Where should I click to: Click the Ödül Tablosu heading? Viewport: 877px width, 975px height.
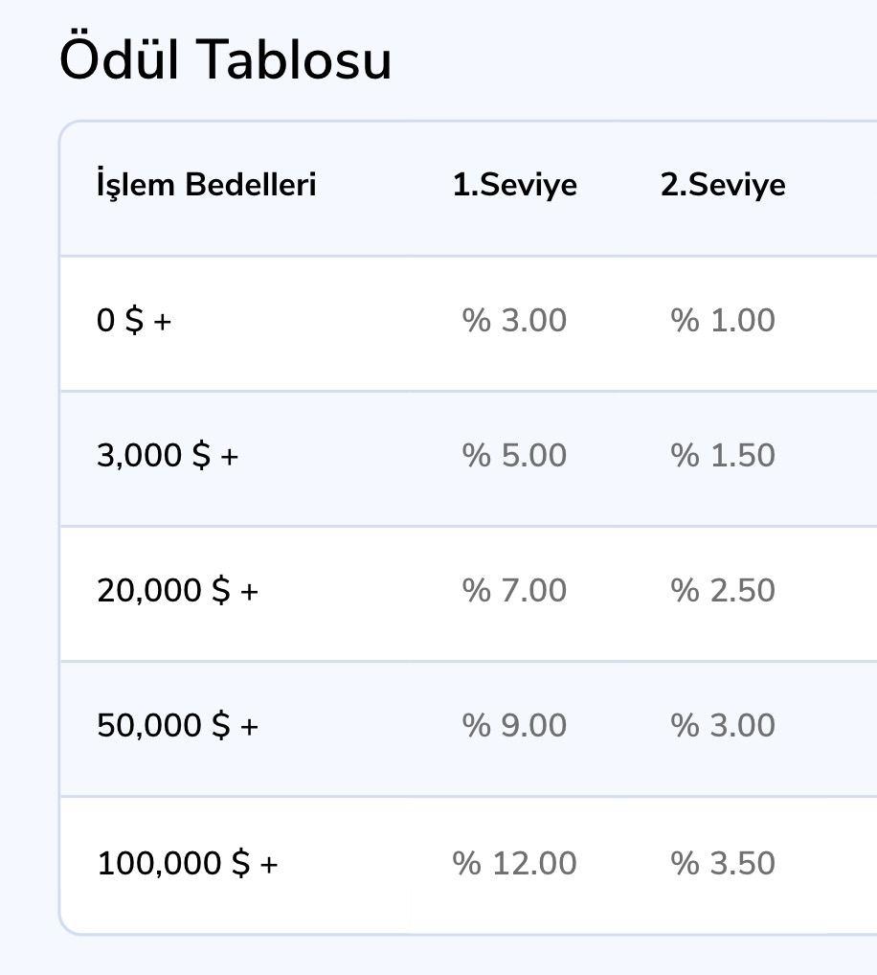coord(225,59)
